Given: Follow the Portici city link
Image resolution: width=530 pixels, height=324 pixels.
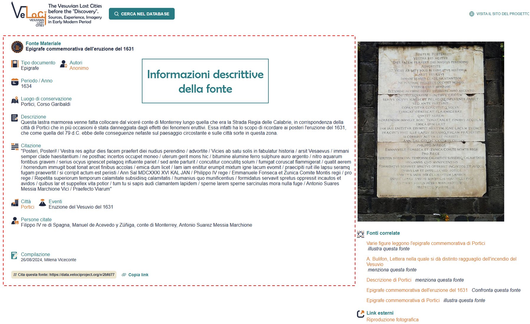Looking at the screenshot, I should tap(27, 207).
